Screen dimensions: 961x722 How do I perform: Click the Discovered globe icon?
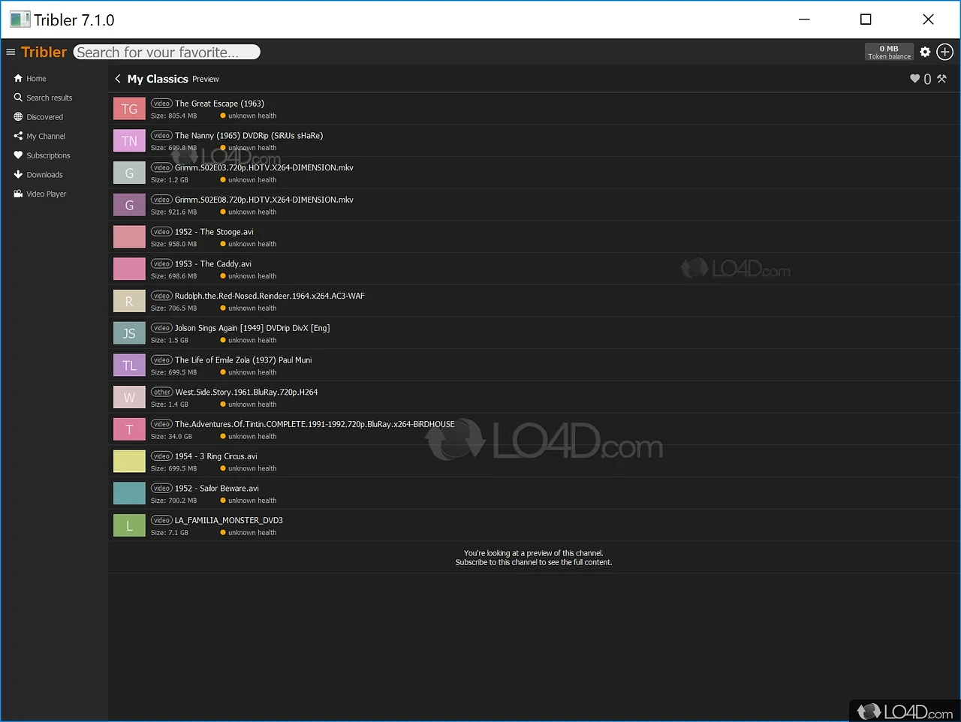point(17,116)
